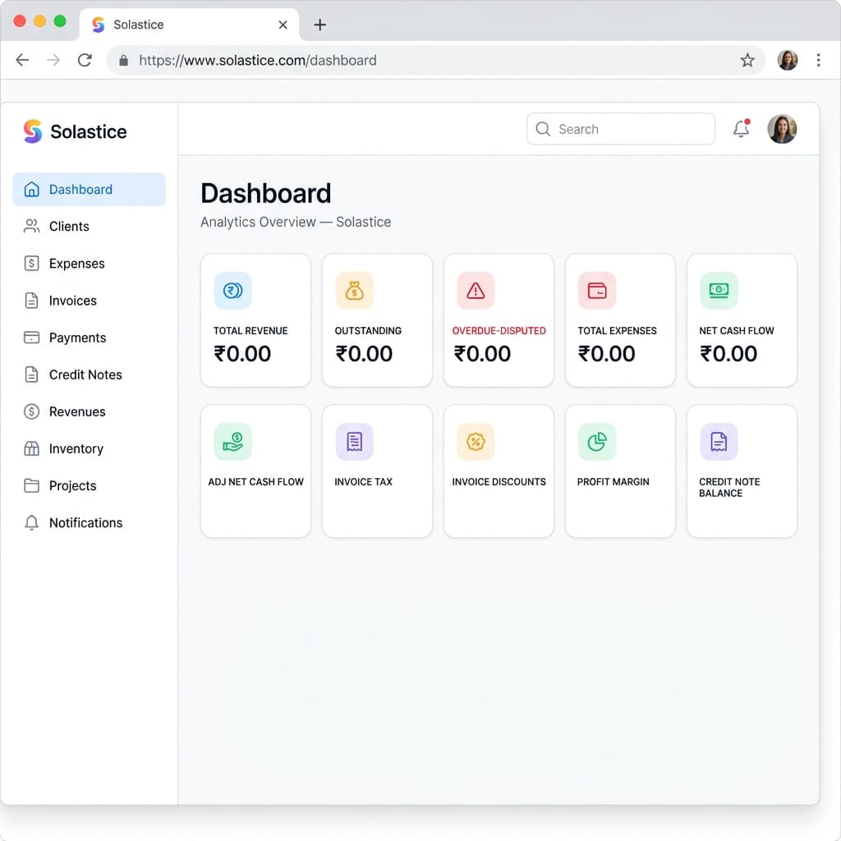Select the OVERDUE-DISPUTED label

point(499,330)
